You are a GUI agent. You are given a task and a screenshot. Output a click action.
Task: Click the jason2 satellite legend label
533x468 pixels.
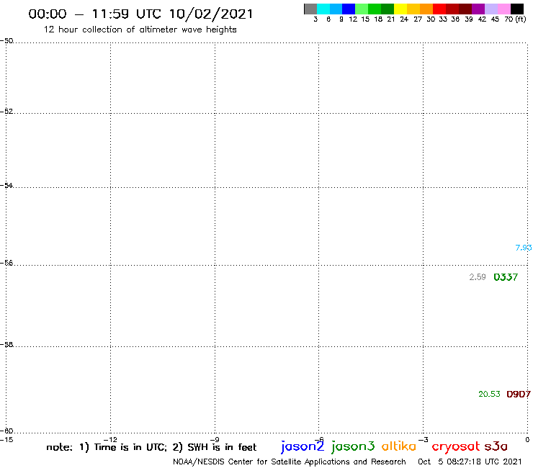(303, 446)
